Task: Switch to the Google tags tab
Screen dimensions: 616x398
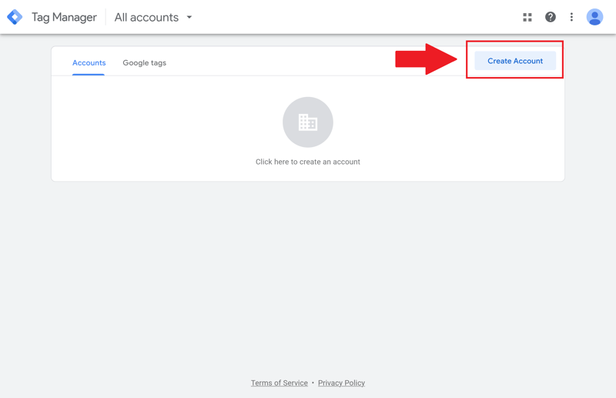Action: (144, 62)
